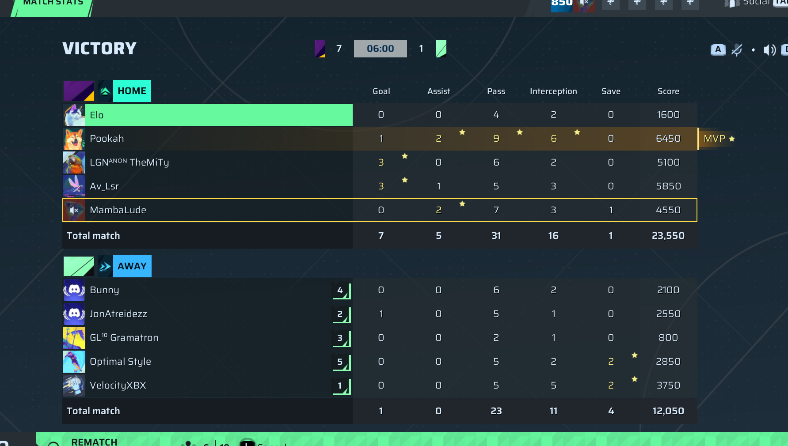
Task: Open JonAtreidezz's Discord avatar
Action: (x=74, y=314)
